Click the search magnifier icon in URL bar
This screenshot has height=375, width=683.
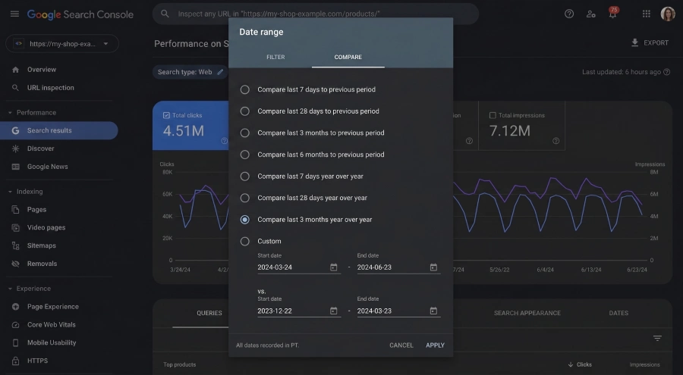[x=165, y=14]
